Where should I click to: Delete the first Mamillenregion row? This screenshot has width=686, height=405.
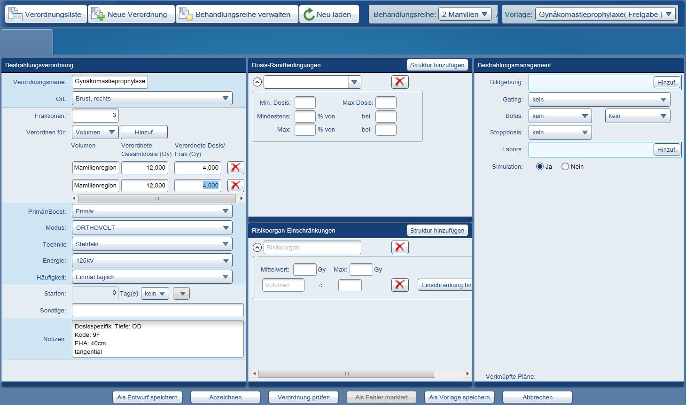coord(235,168)
